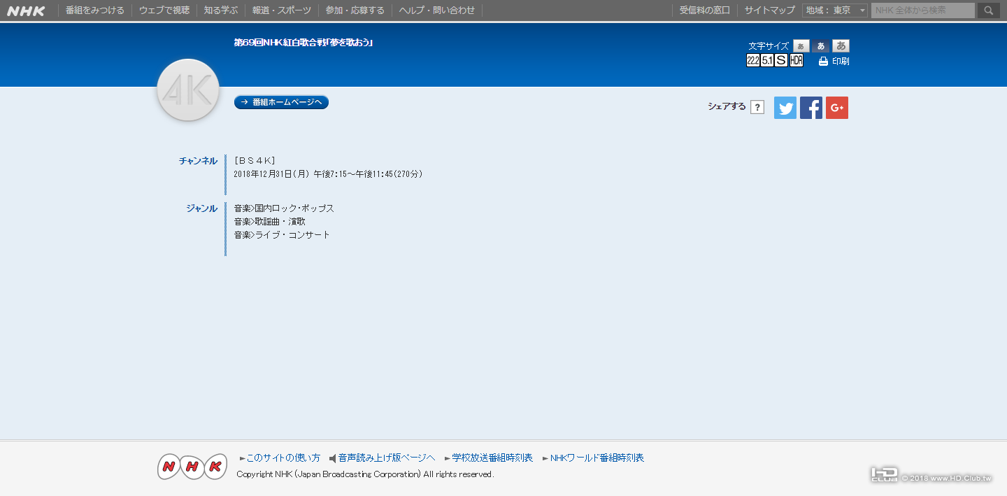Click the 4K channel logo
This screenshot has height=496, width=1007.
pyautogui.click(x=188, y=90)
